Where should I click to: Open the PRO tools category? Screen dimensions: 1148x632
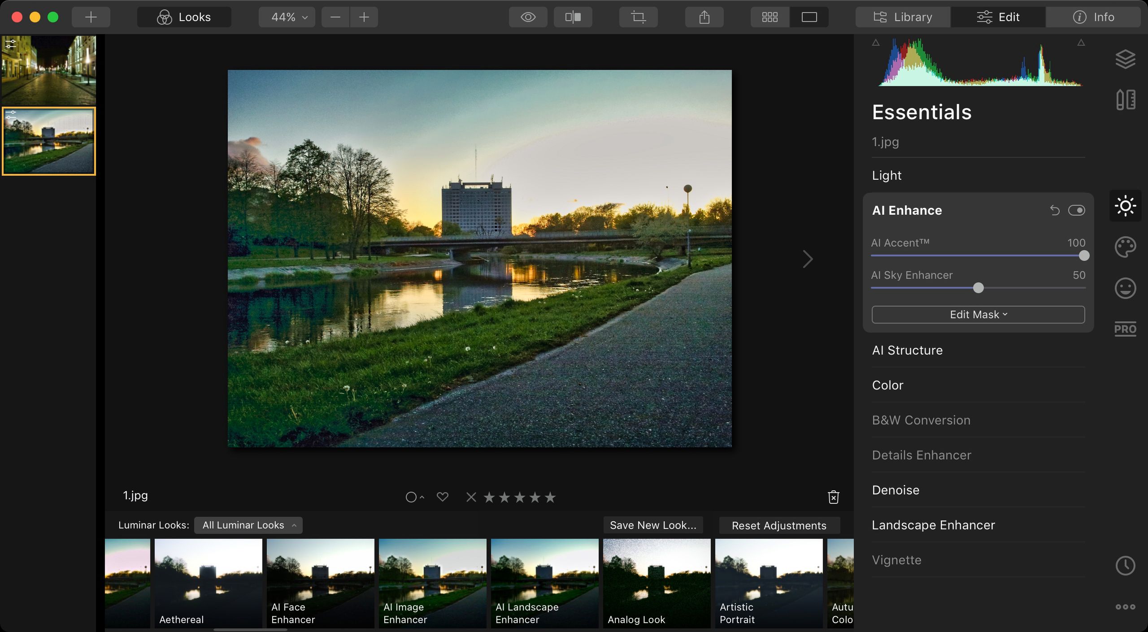click(x=1125, y=329)
